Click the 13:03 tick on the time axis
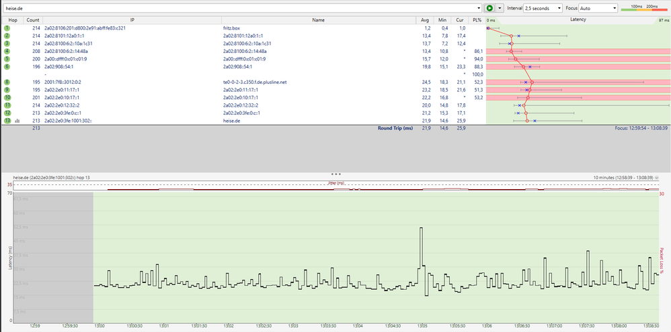Screen dimensions: 671x332 (292, 326)
